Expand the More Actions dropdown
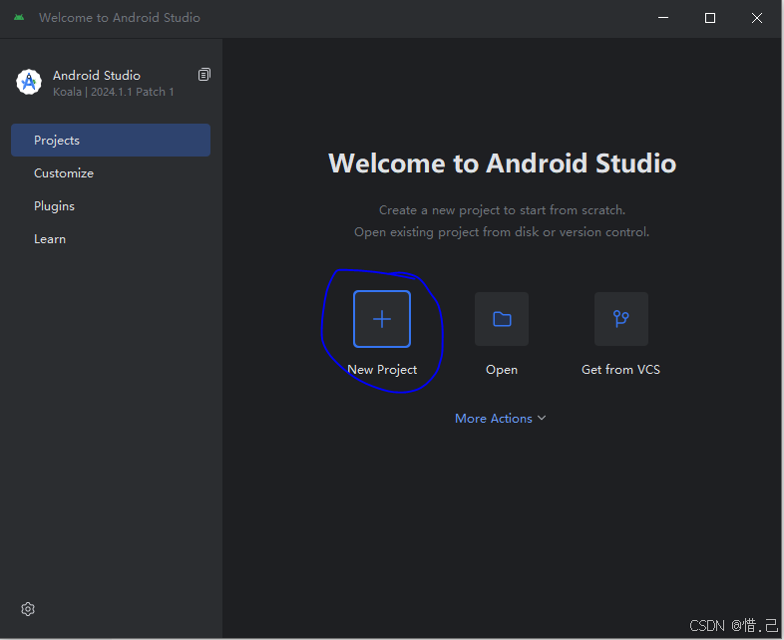The image size is (784, 640). point(501,418)
